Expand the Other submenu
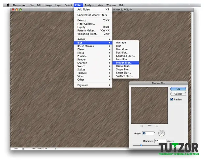 (x=93, y=80)
